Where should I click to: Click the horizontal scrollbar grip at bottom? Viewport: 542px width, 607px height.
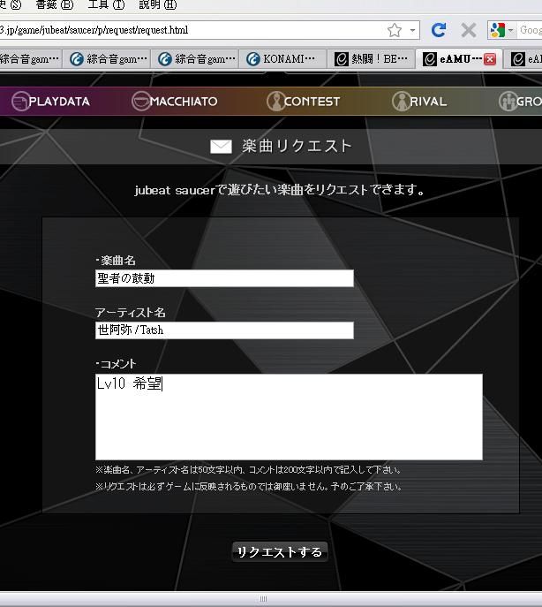(263, 599)
